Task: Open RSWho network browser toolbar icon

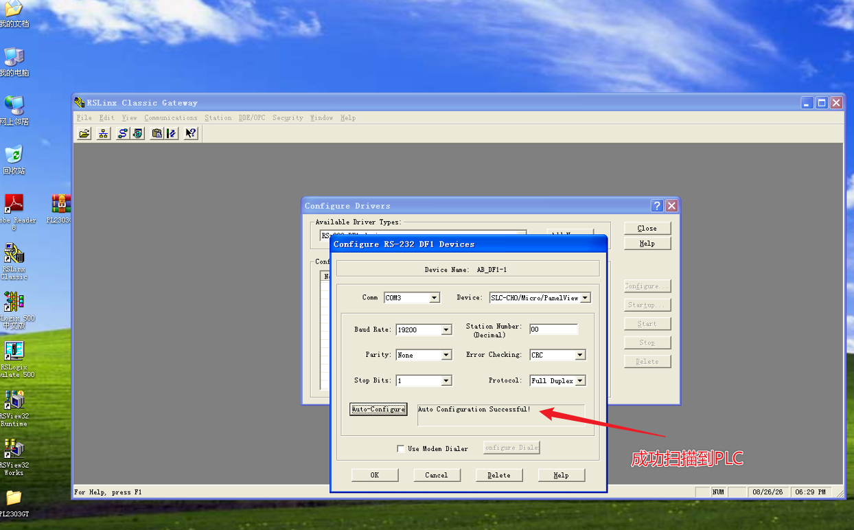Action: pyautogui.click(x=103, y=133)
